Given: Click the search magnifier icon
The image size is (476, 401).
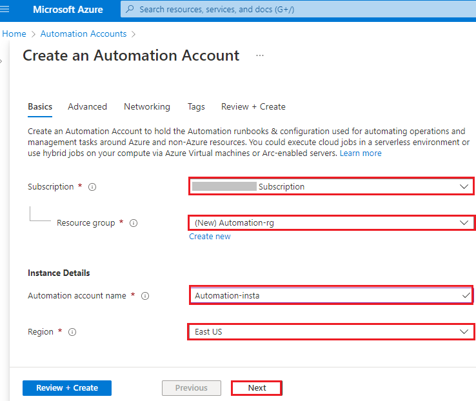Looking at the screenshot, I should click(x=130, y=10).
